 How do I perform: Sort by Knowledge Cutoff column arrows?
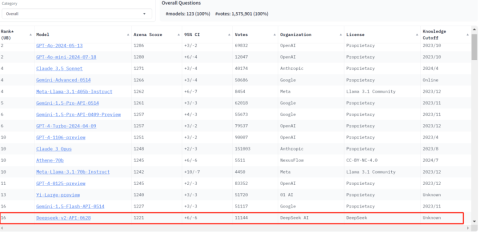pyautogui.click(x=467, y=34)
